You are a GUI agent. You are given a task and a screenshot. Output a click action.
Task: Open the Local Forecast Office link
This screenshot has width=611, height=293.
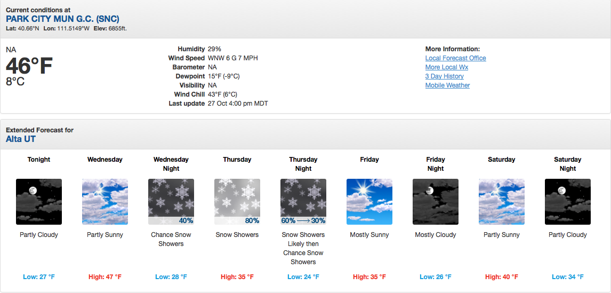(455, 58)
